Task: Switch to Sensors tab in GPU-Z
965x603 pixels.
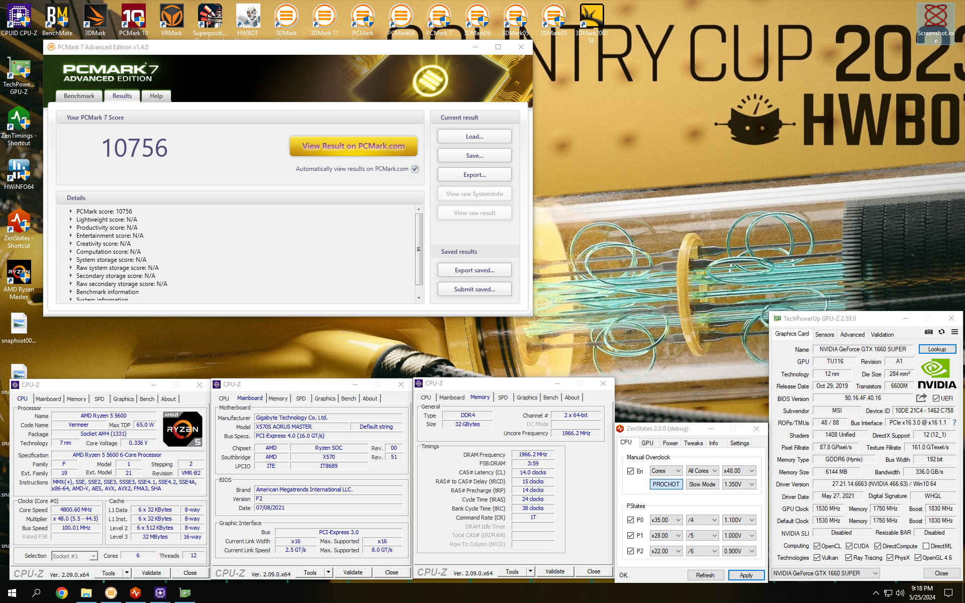Action: point(824,334)
